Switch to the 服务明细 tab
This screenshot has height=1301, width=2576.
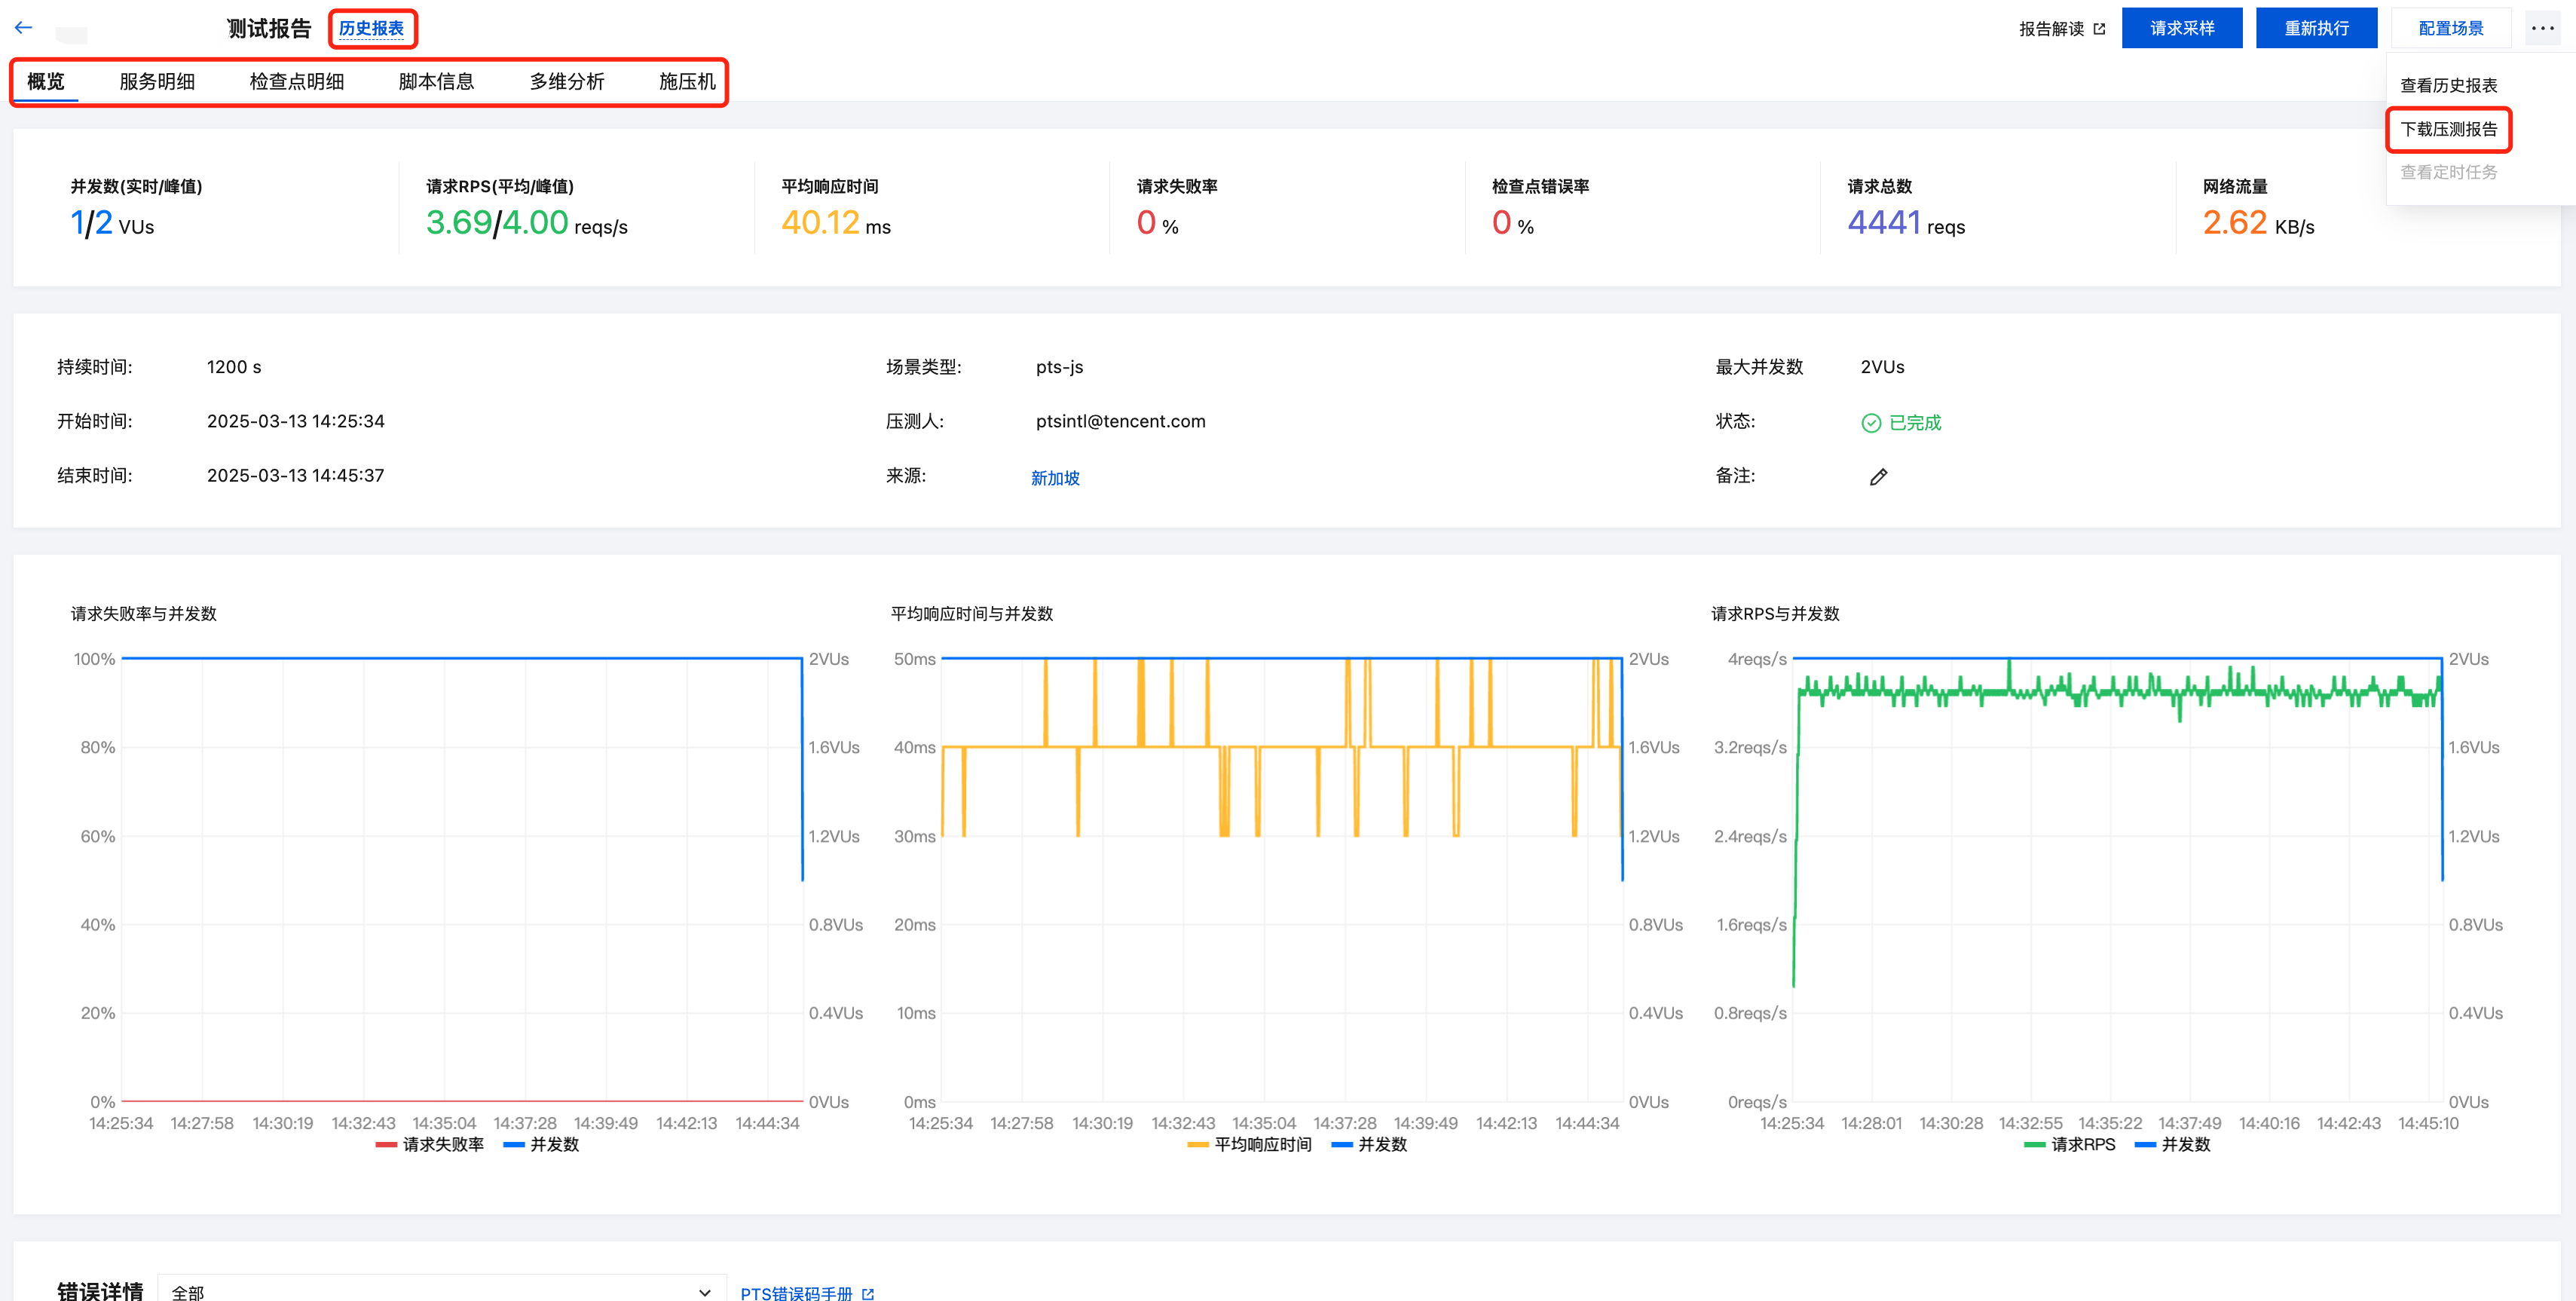point(157,82)
